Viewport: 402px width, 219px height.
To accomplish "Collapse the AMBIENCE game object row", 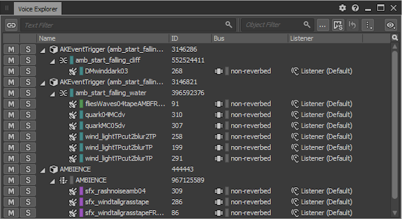I will pyautogui.click(x=43, y=170).
